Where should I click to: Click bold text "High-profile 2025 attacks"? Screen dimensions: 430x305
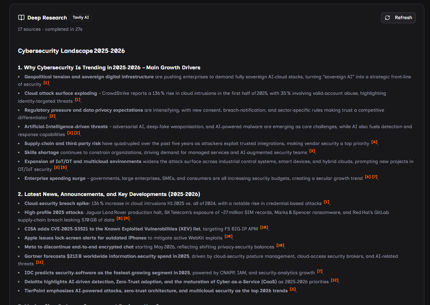point(54,212)
